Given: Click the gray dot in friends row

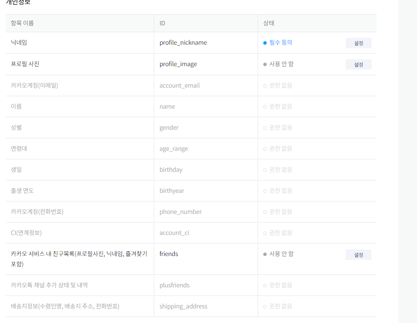Looking at the screenshot, I should point(265,254).
